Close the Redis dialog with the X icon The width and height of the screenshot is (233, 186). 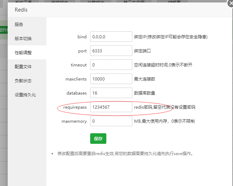pos(231,3)
